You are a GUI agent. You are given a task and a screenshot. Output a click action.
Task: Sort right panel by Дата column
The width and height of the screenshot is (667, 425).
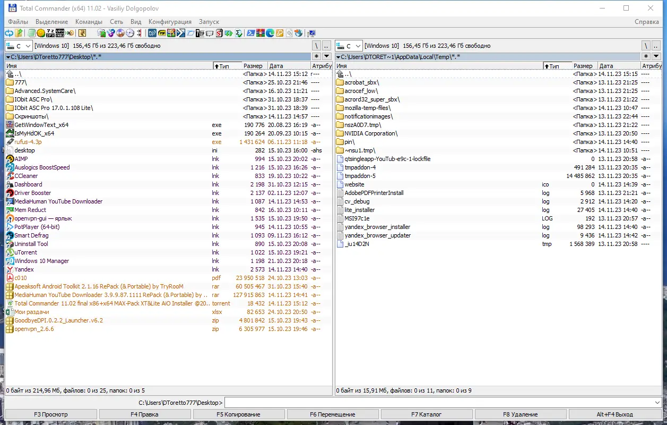coord(619,66)
